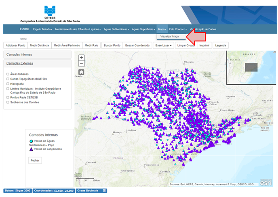Click the purple triangle Pontos de Lançamento symbol

pyautogui.click(x=32, y=149)
